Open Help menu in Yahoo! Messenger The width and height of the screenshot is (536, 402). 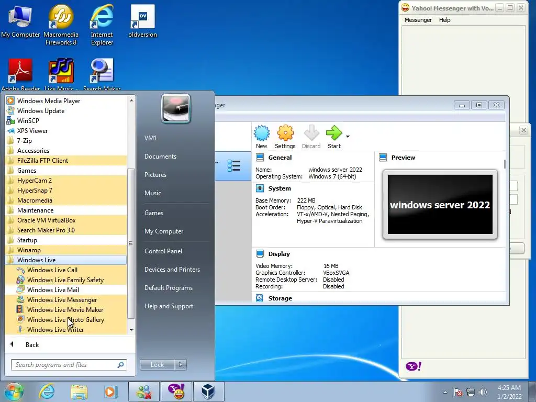(444, 20)
